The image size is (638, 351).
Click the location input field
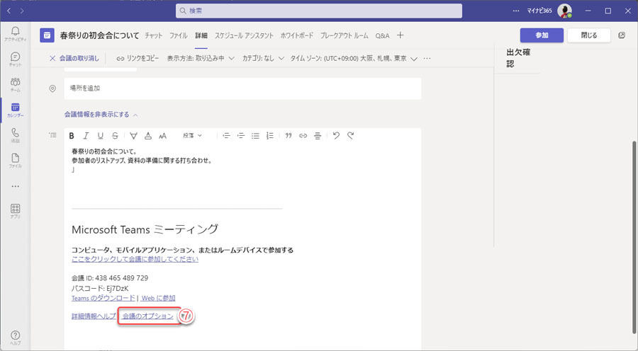(x=242, y=88)
